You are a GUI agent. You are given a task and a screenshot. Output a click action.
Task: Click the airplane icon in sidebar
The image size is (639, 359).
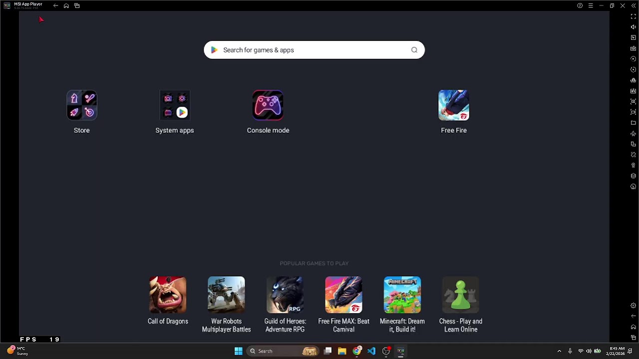(x=634, y=134)
